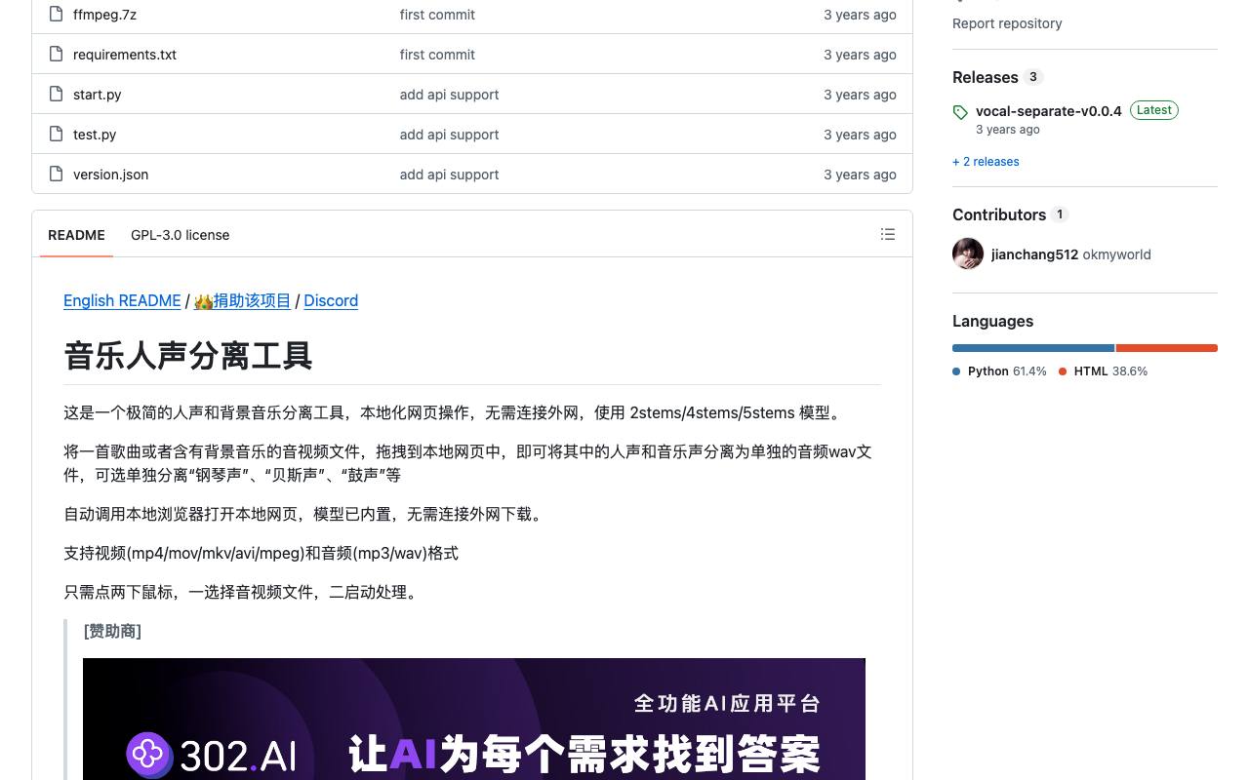Open the ffmpeg.7z file

[x=104, y=15]
